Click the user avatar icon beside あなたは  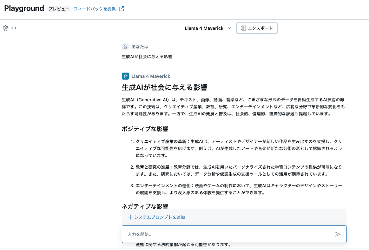point(125,46)
